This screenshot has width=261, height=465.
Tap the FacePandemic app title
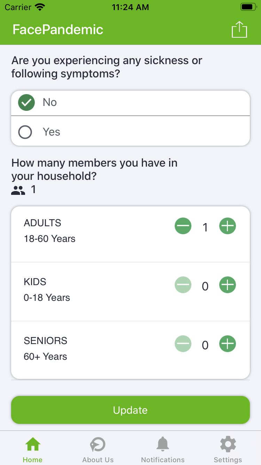[58, 30]
